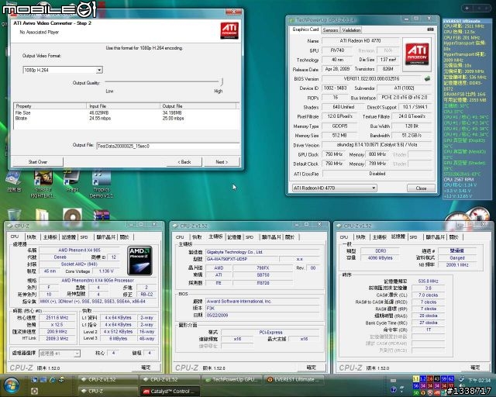Launch Internet Explorer from quick launch
Screen dimensions: 496x397
click(53, 379)
